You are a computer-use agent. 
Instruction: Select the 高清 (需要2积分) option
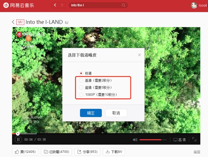click(96, 80)
